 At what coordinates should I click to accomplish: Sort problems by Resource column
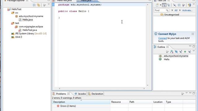[x=119, y=102]
